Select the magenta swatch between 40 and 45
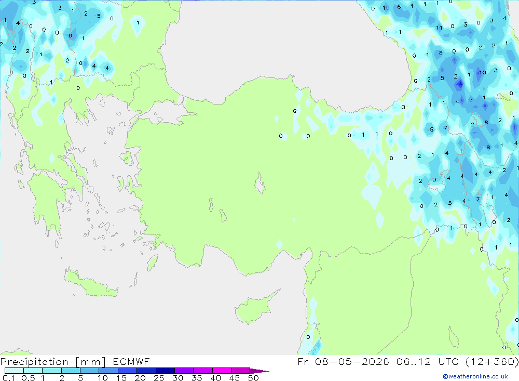Viewport: 519px width, 381px height. (x=222, y=371)
